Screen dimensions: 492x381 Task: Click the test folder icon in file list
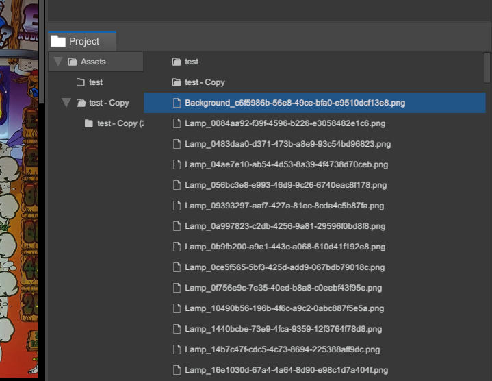coord(177,62)
